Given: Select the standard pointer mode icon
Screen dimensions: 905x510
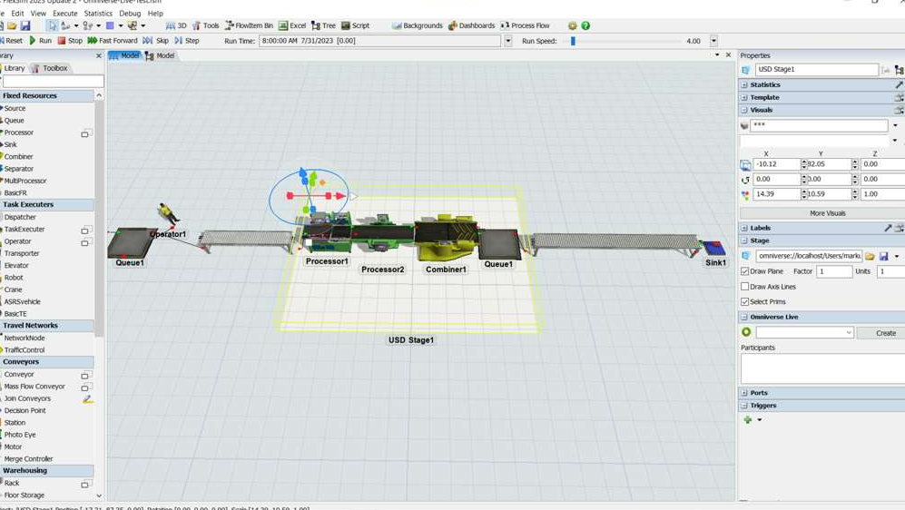Looking at the screenshot, I should click(53, 25).
